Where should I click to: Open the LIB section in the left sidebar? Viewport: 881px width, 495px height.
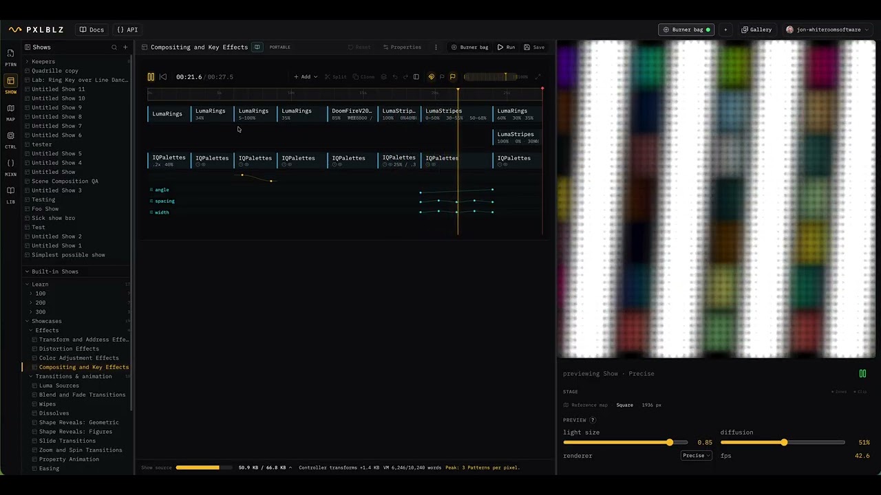coord(10,195)
